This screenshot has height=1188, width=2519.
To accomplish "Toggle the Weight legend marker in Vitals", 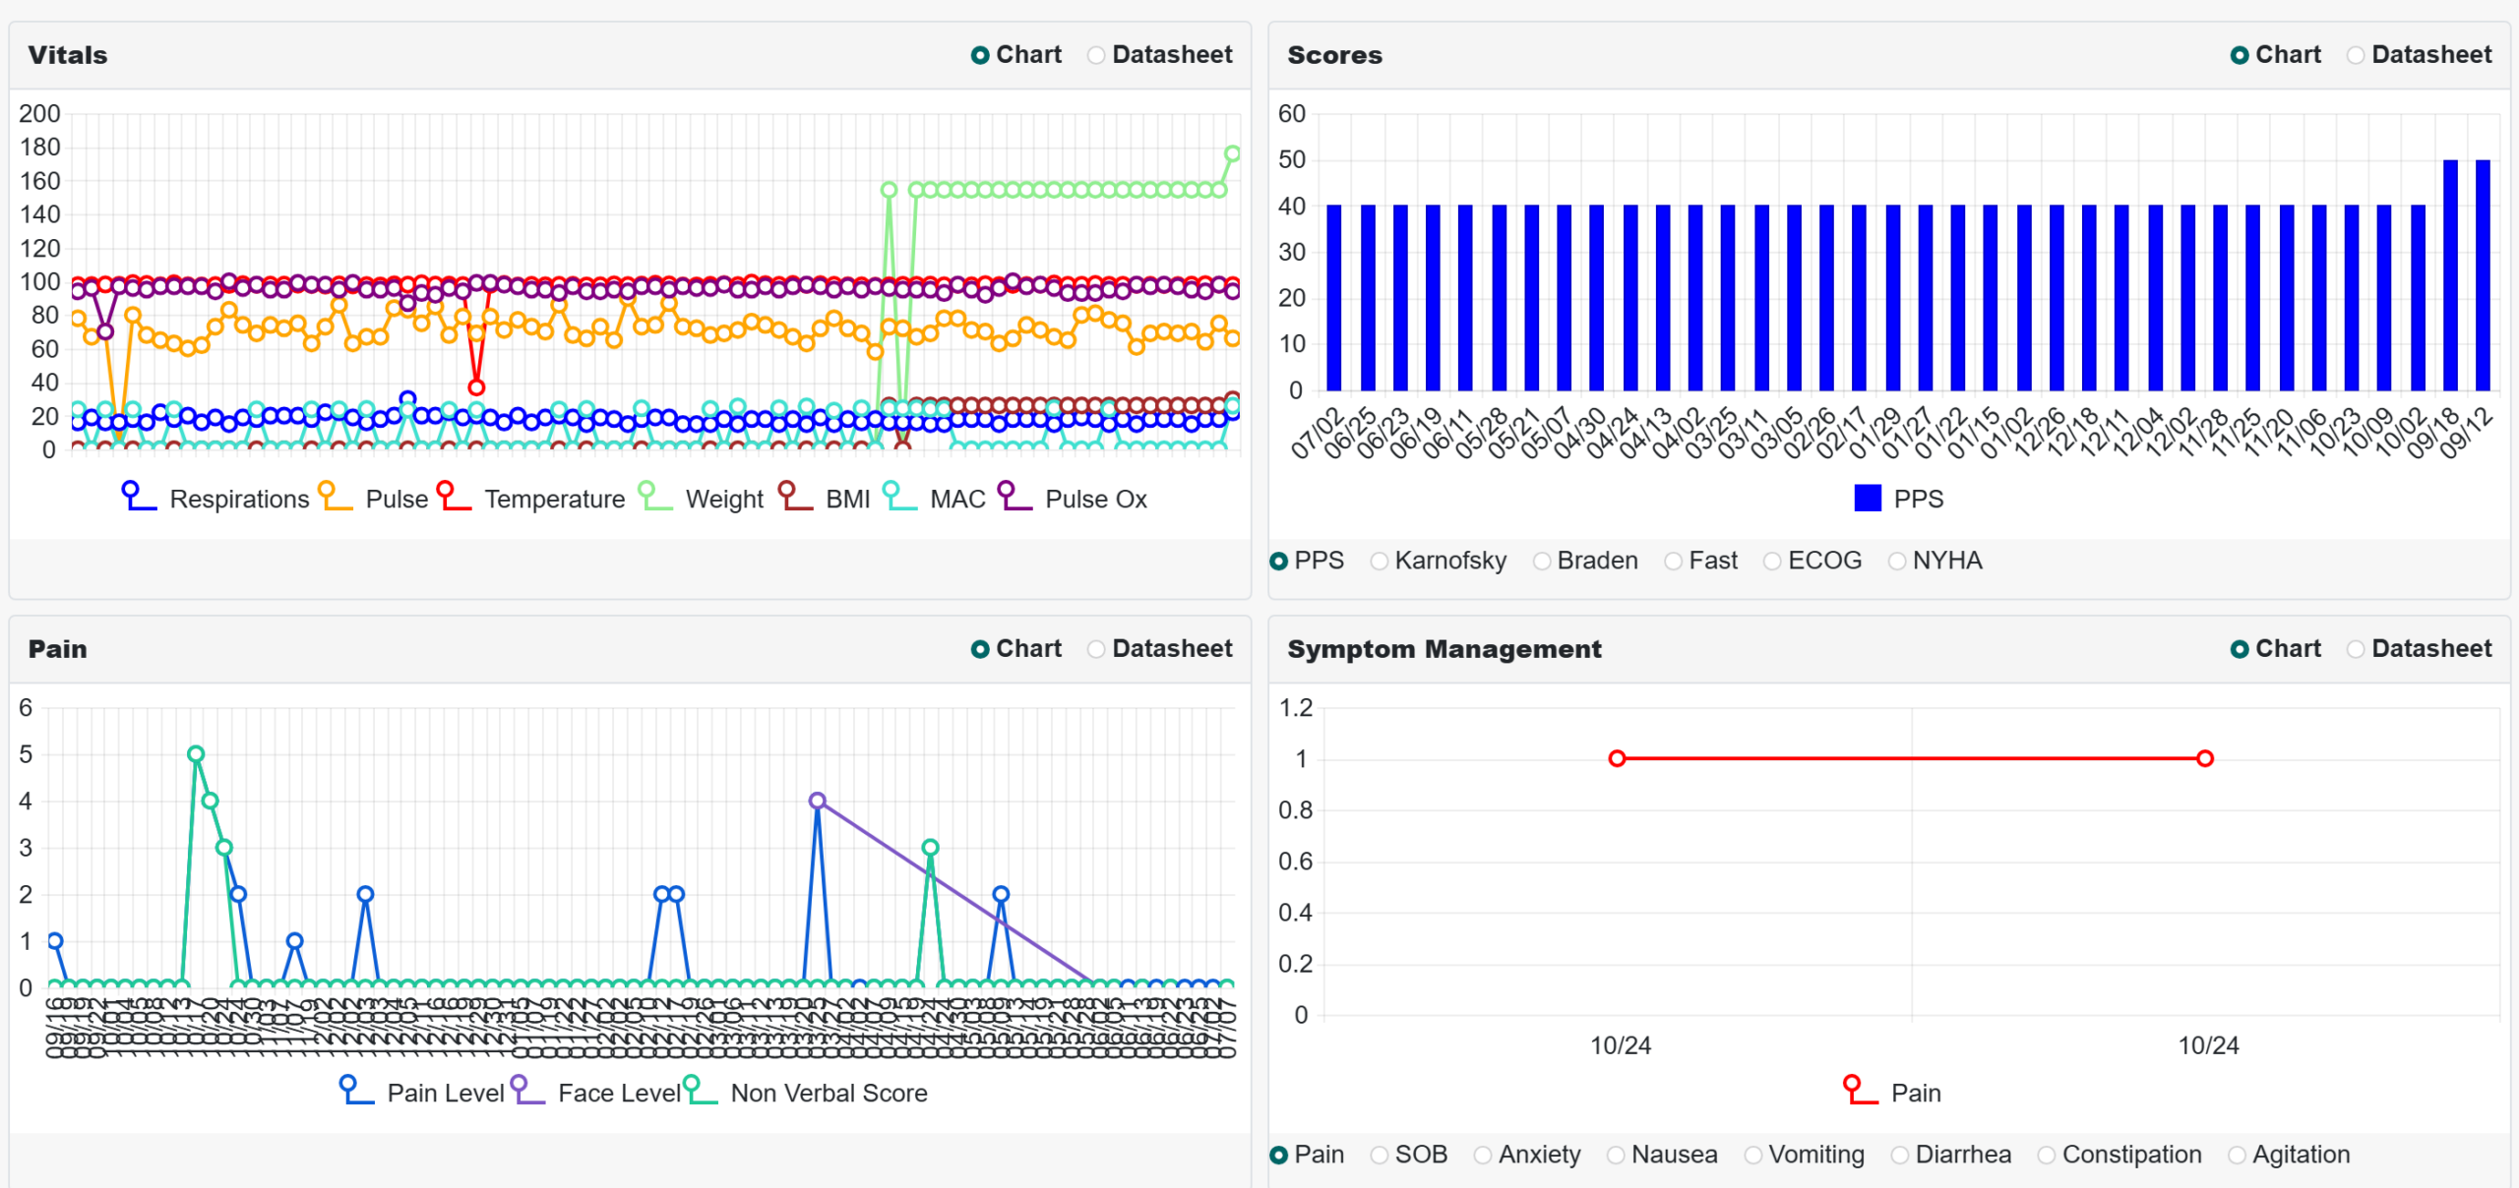I will tap(655, 497).
